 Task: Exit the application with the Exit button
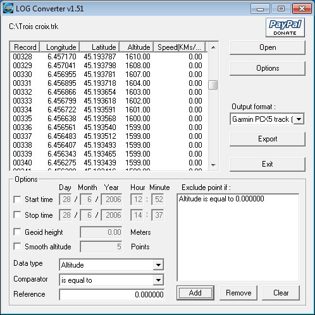pos(268,164)
